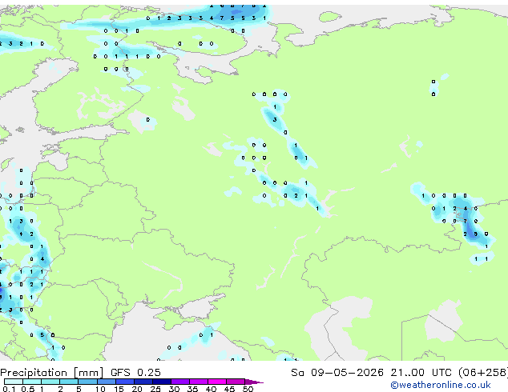
Task: Click the 0.1–0.5 mm palest legend swatch
Action: pos(14,382)
